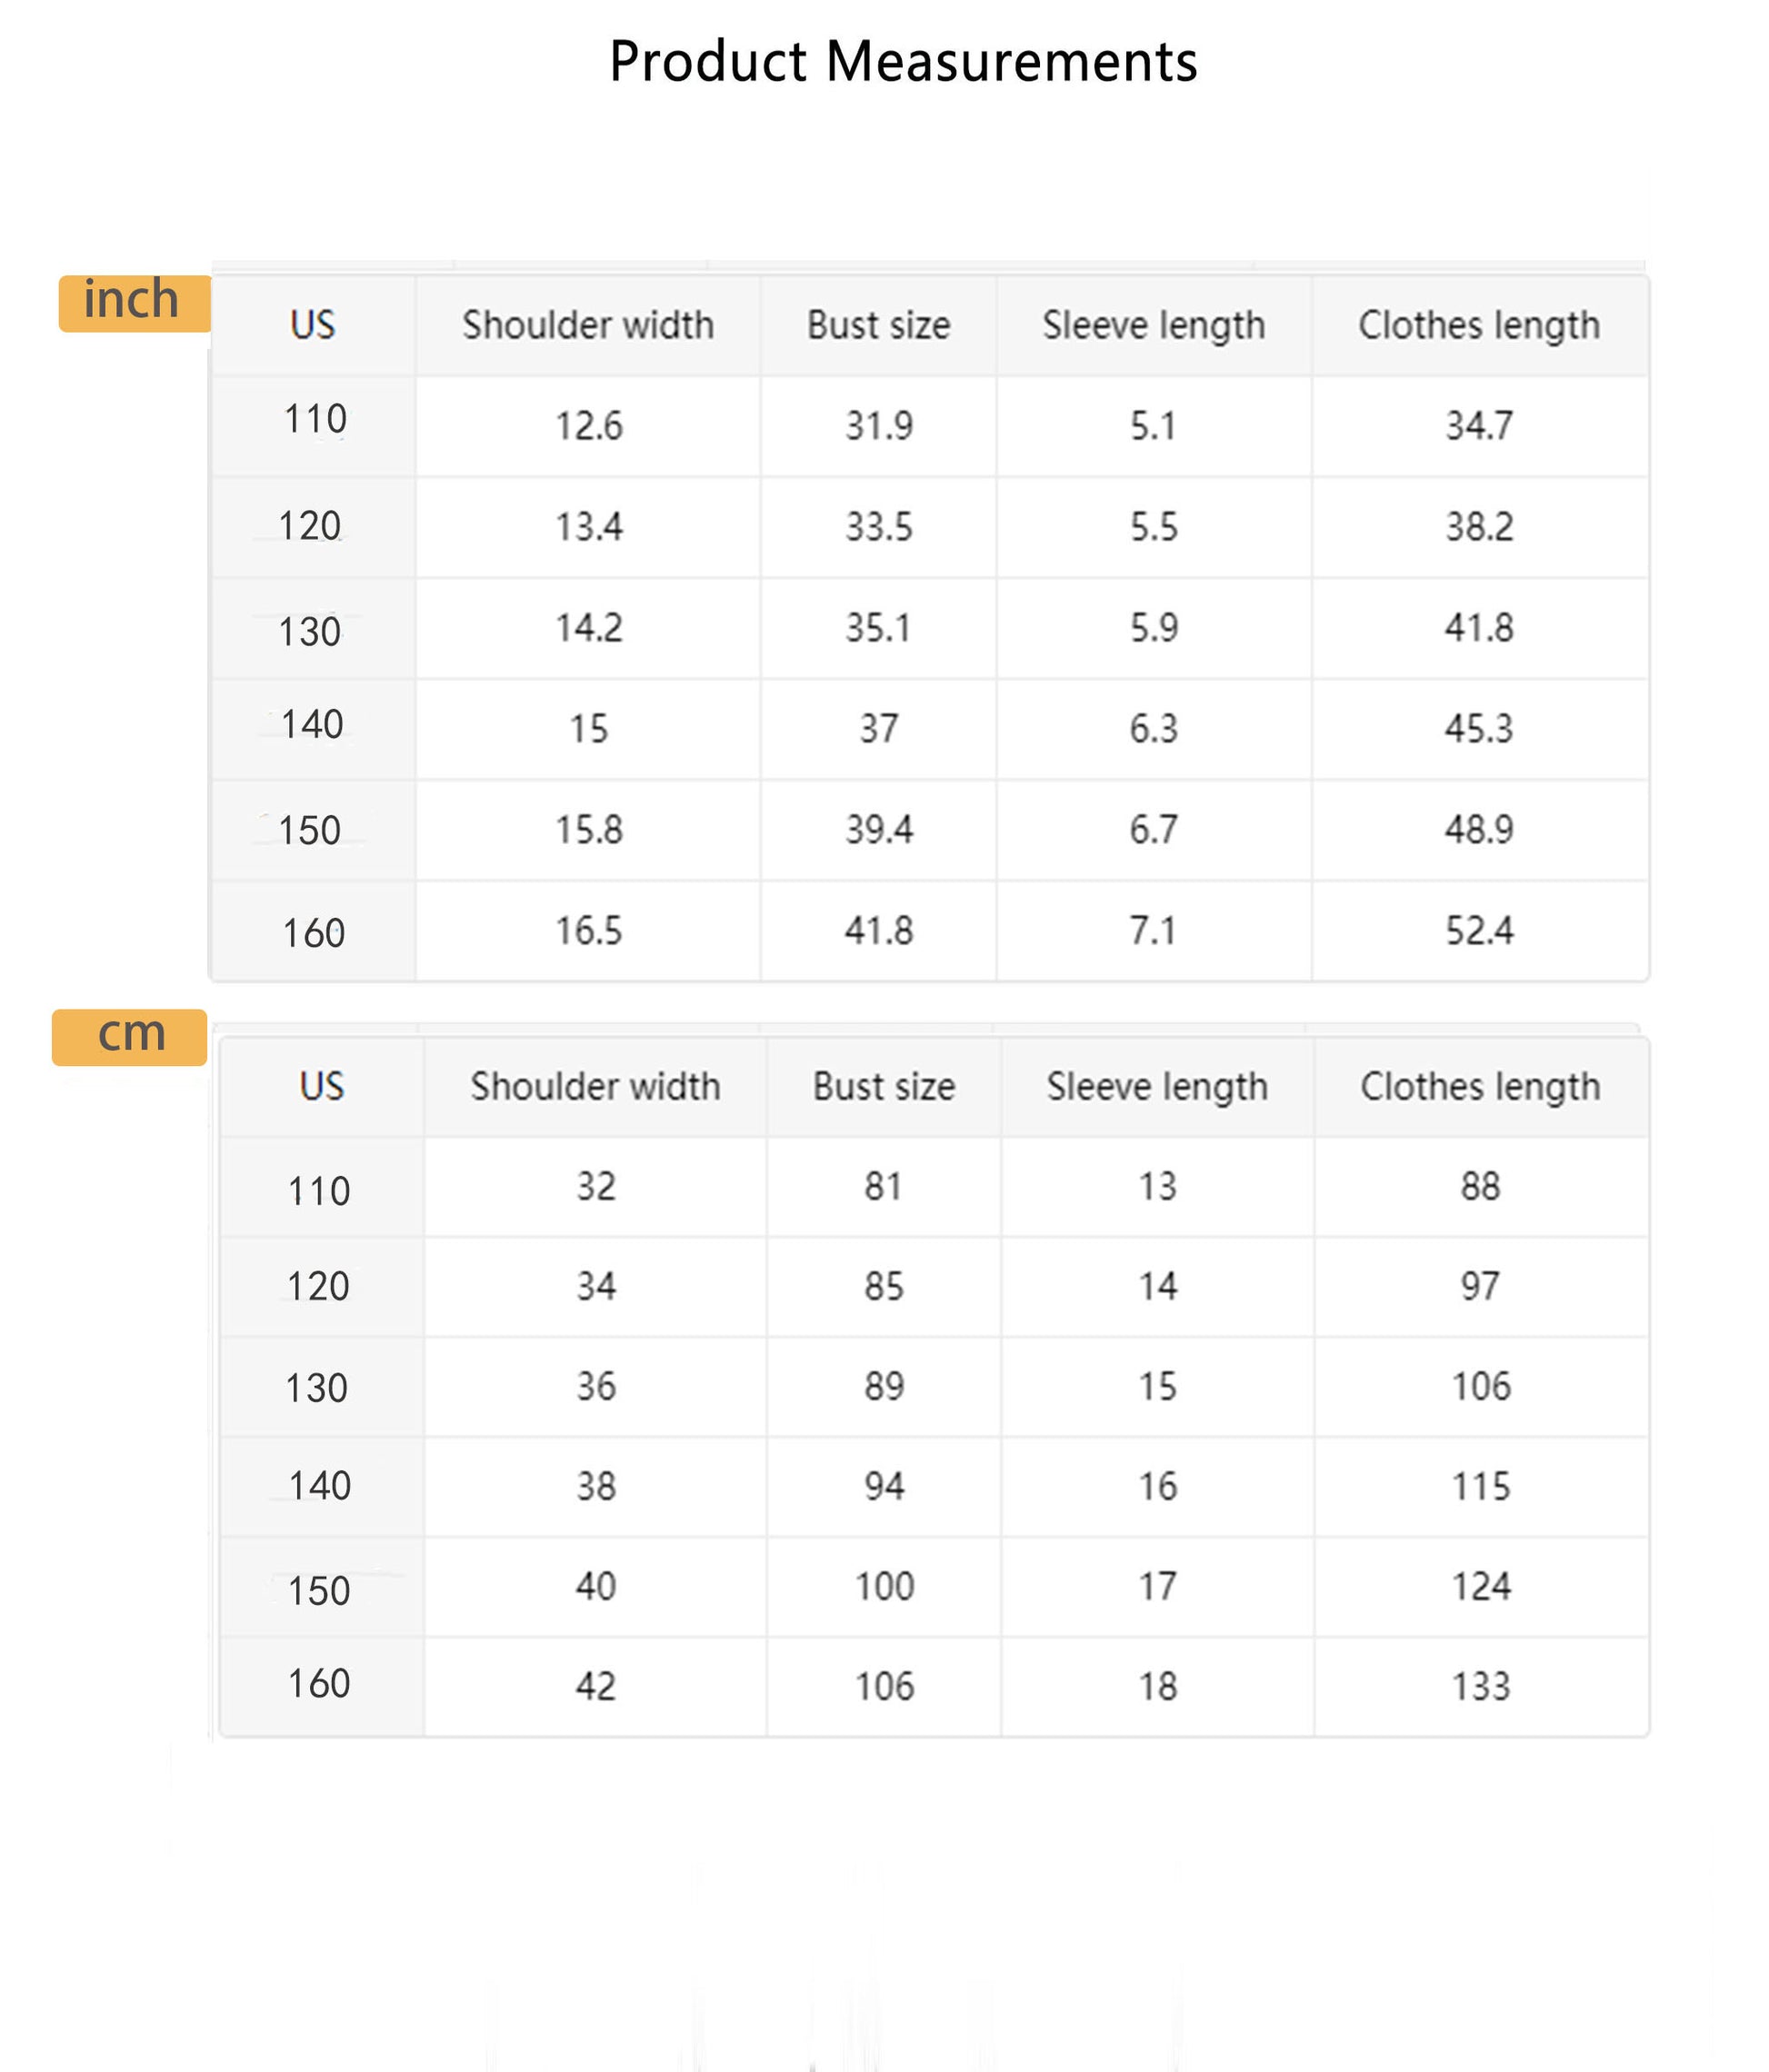Viewport: 1769px width, 2072px height.
Task: Click the orange cm label
Action: tap(129, 1037)
